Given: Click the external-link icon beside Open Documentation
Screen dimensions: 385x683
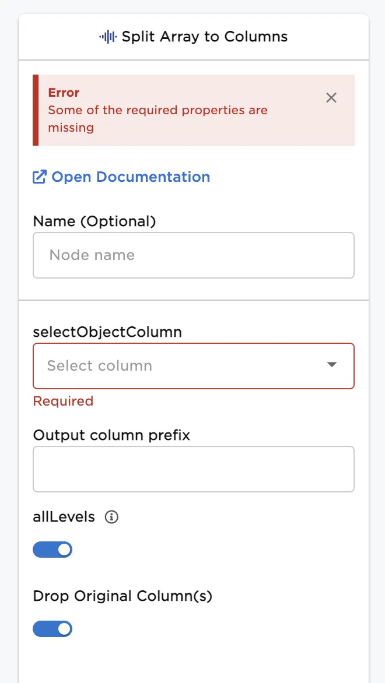Looking at the screenshot, I should pos(40,177).
